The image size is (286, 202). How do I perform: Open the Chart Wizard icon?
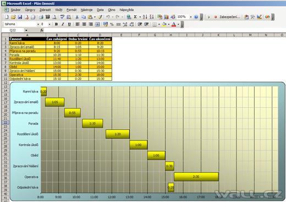(166, 17)
